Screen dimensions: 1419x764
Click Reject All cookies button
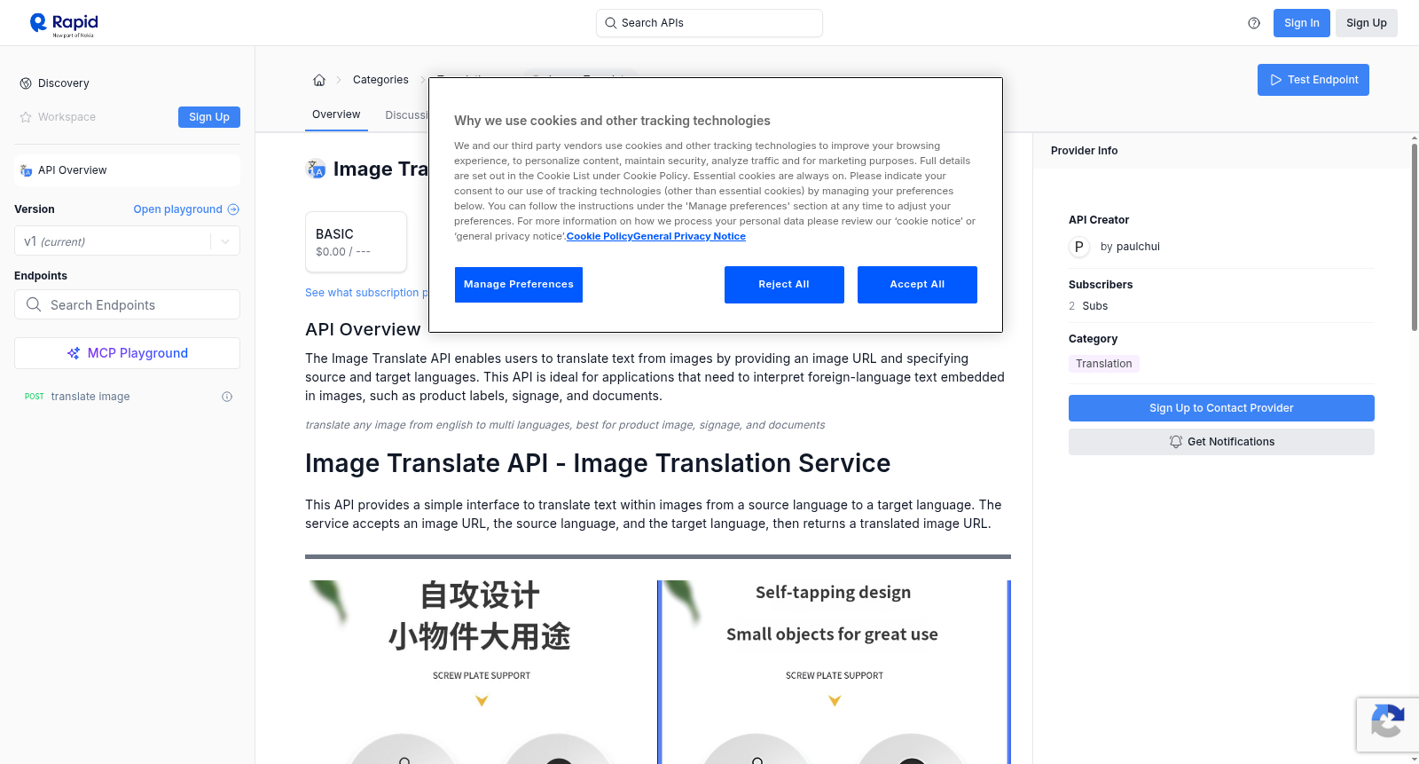point(784,285)
